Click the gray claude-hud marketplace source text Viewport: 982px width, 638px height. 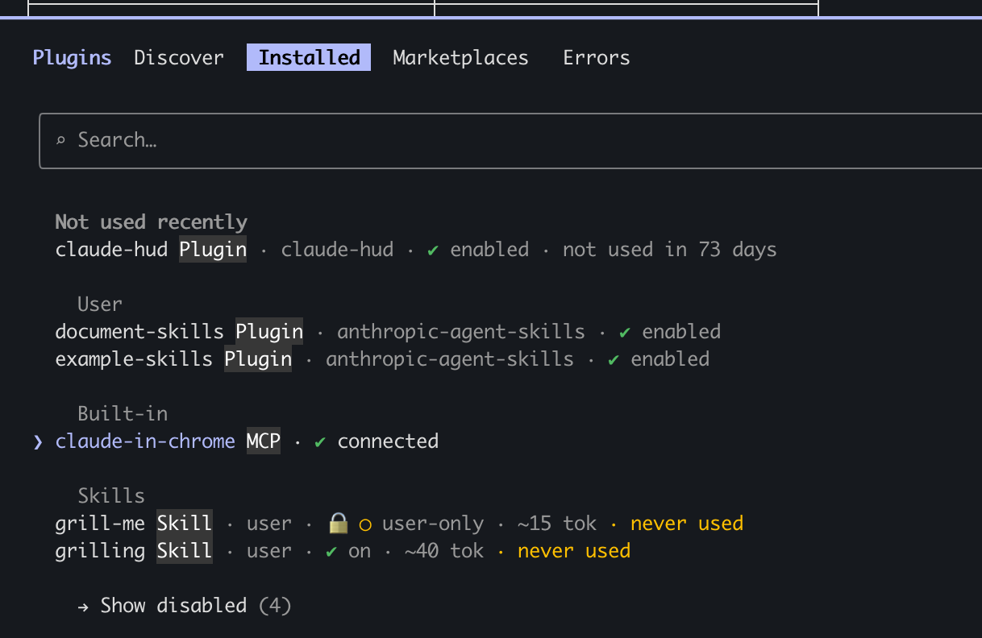337,250
